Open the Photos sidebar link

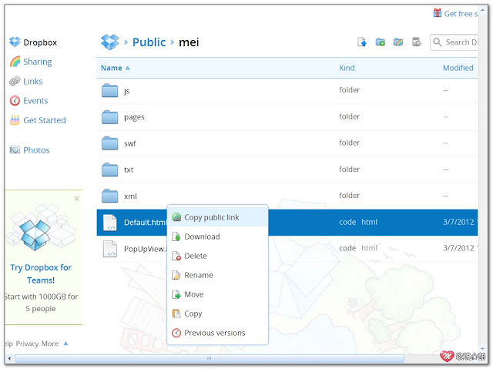point(36,150)
